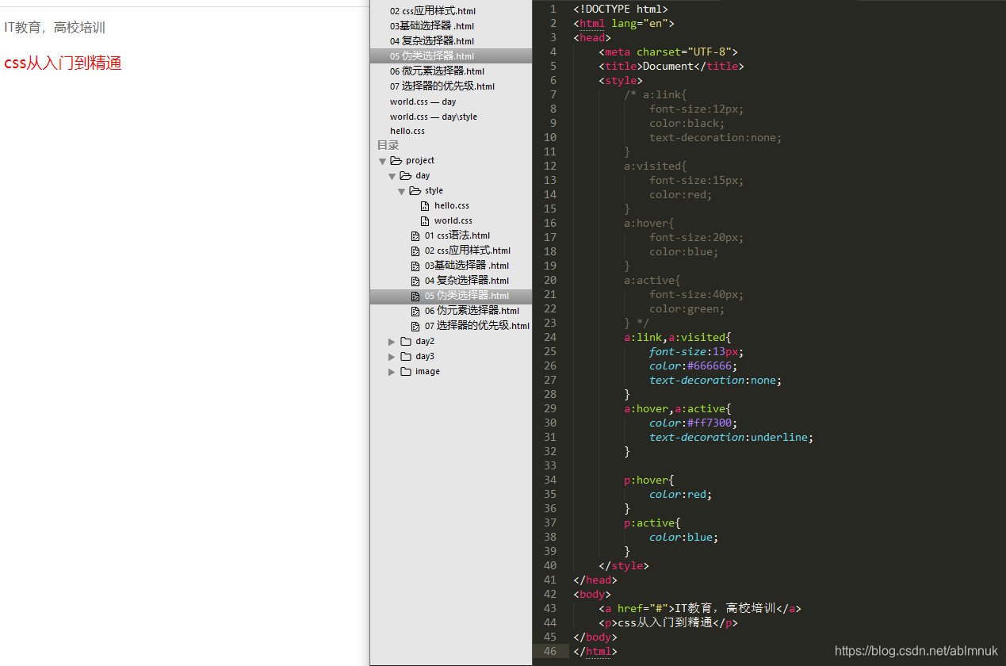Click the file icon beside hello.css in tree
Viewport: 1006px width, 666px height.
tap(425, 205)
